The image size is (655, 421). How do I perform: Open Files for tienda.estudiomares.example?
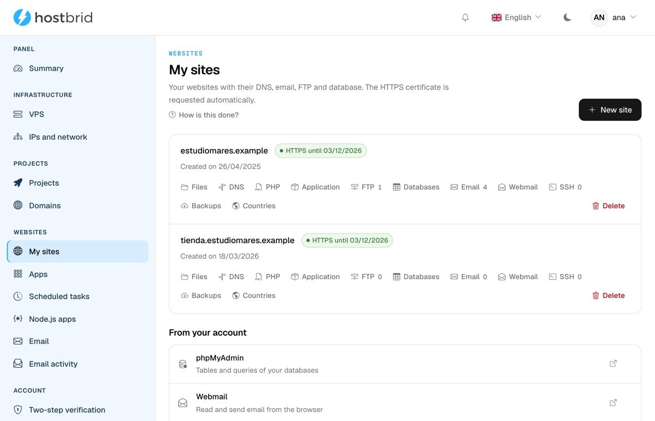click(x=194, y=277)
